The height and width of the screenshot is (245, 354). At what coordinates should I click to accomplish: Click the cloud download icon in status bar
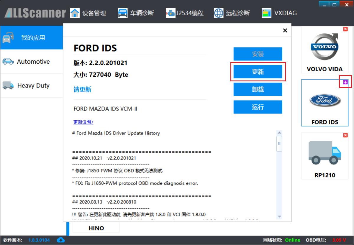(61, 240)
